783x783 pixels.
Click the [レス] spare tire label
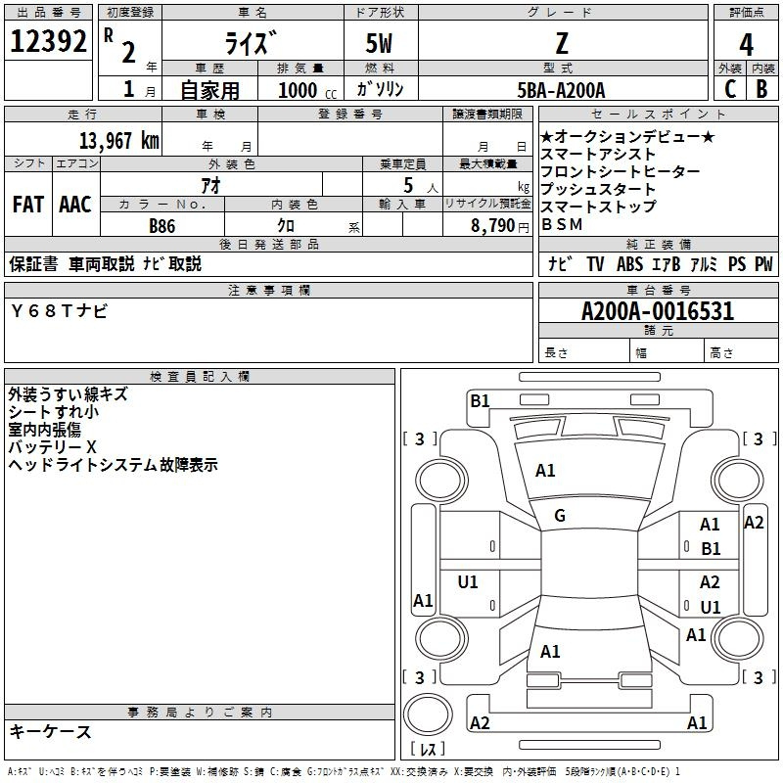pyautogui.click(x=428, y=749)
